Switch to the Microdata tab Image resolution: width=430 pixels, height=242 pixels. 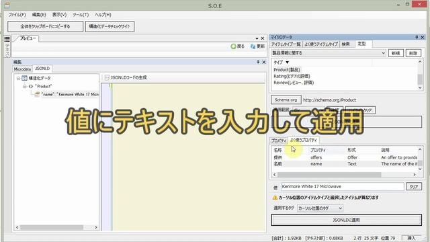pos(22,69)
